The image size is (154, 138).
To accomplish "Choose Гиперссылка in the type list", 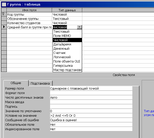I will (x=67, y=66).
